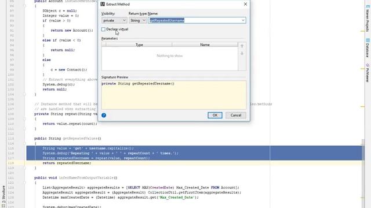
Task: Open the Extract Method help icon
Action: coord(104,115)
